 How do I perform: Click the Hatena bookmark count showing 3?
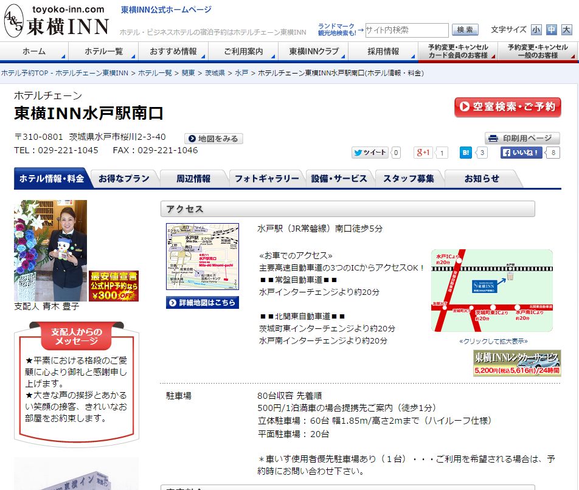(482, 153)
